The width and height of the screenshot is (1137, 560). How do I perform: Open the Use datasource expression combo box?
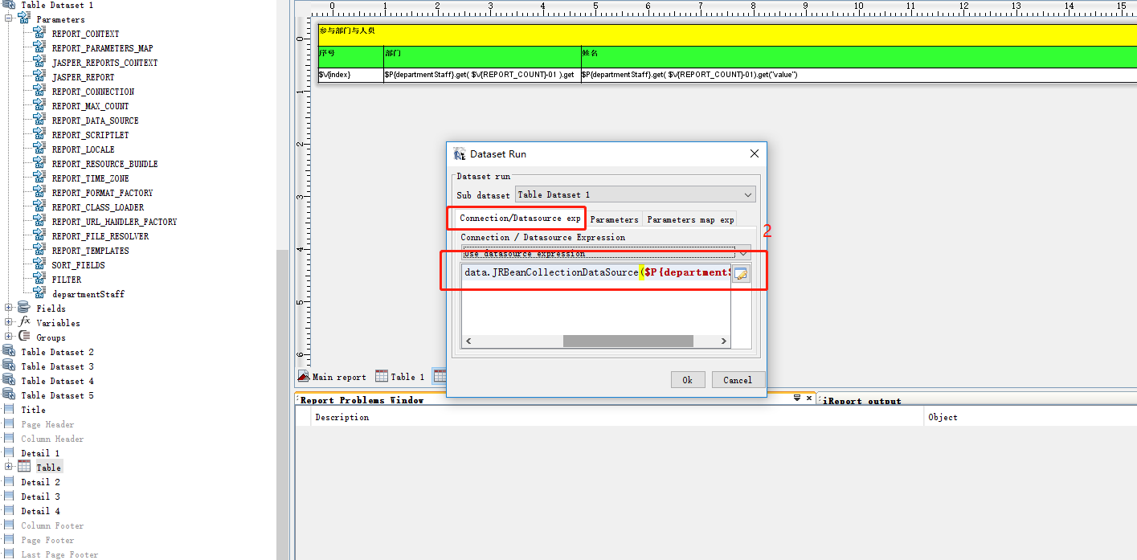[x=606, y=252]
